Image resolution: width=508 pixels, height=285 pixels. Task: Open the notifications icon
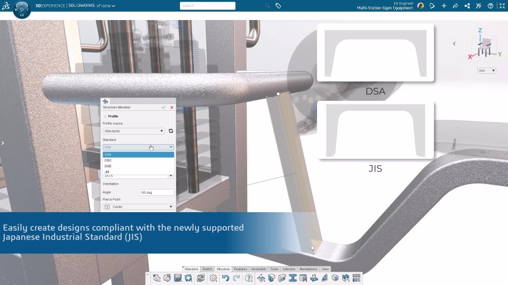coord(432,5)
